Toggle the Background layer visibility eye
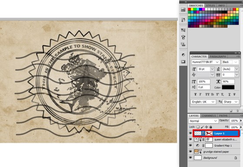Viewport: 243px width, 167px height. pos(190,158)
